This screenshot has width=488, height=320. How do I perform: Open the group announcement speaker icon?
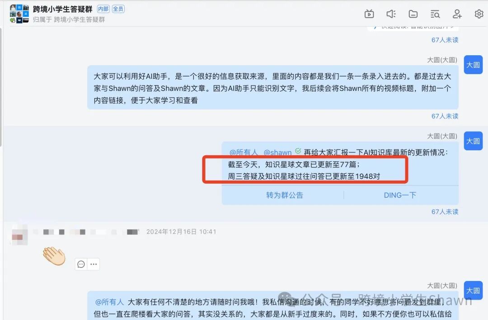tap(391, 14)
